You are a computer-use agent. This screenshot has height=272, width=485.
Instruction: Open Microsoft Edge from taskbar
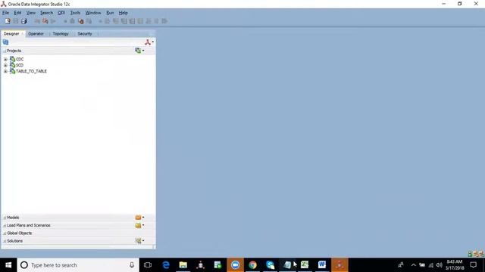[166, 265]
